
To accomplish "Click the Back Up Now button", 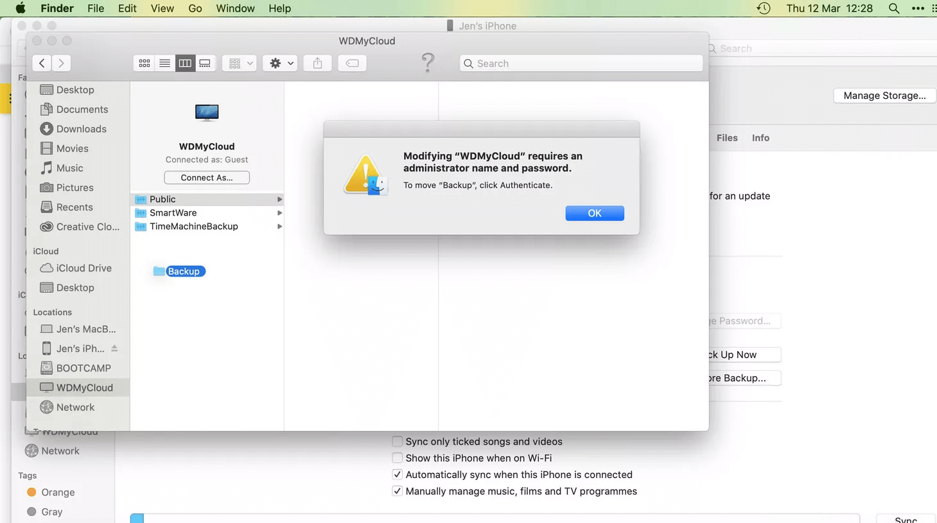I will [x=745, y=355].
